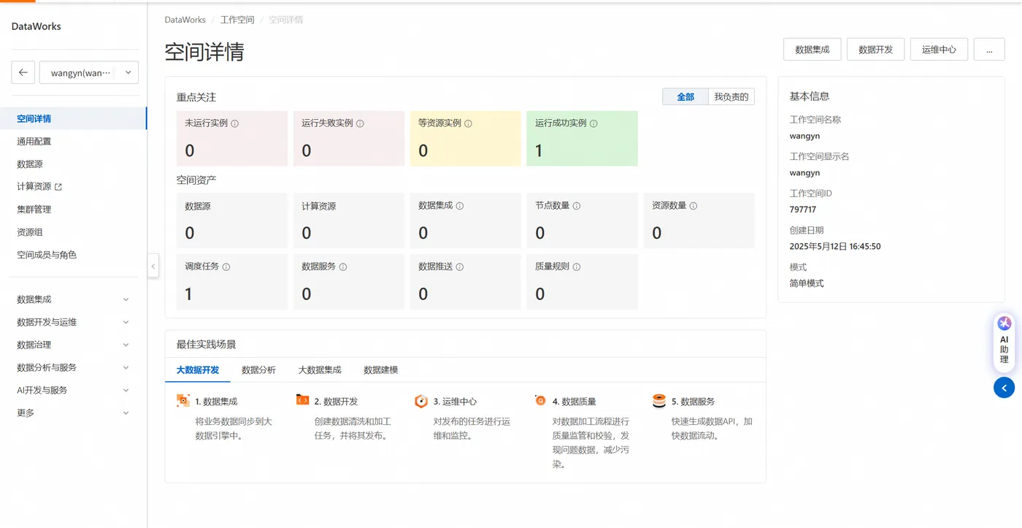The width and height of the screenshot is (1022, 528).
Task: Click the info icon beside 数据集成 asset card
Action: coord(460,206)
